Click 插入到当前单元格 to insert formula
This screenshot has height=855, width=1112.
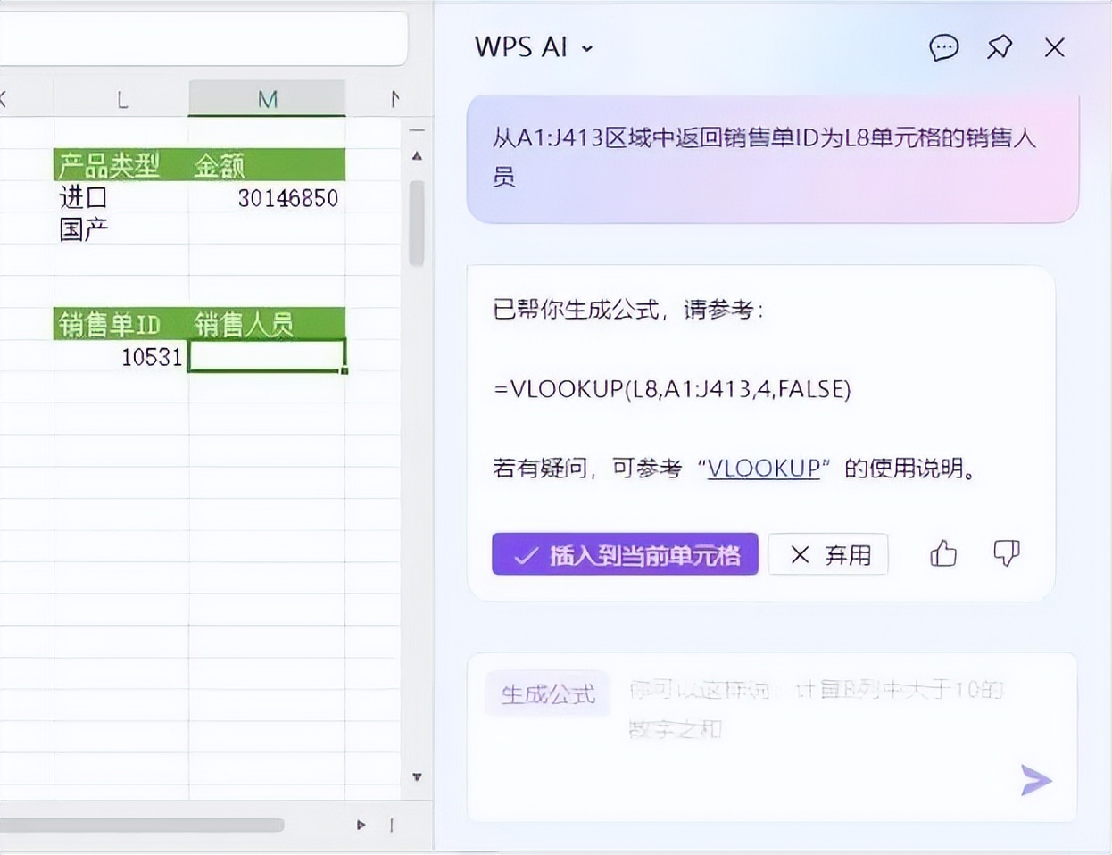624,554
